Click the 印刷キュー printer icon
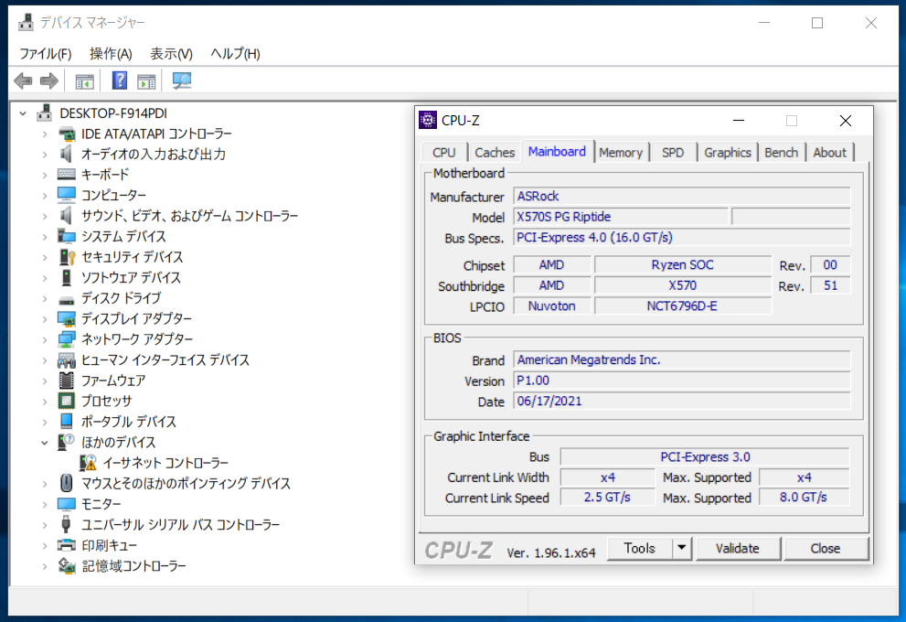906x622 pixels. (x=67, y=544)
